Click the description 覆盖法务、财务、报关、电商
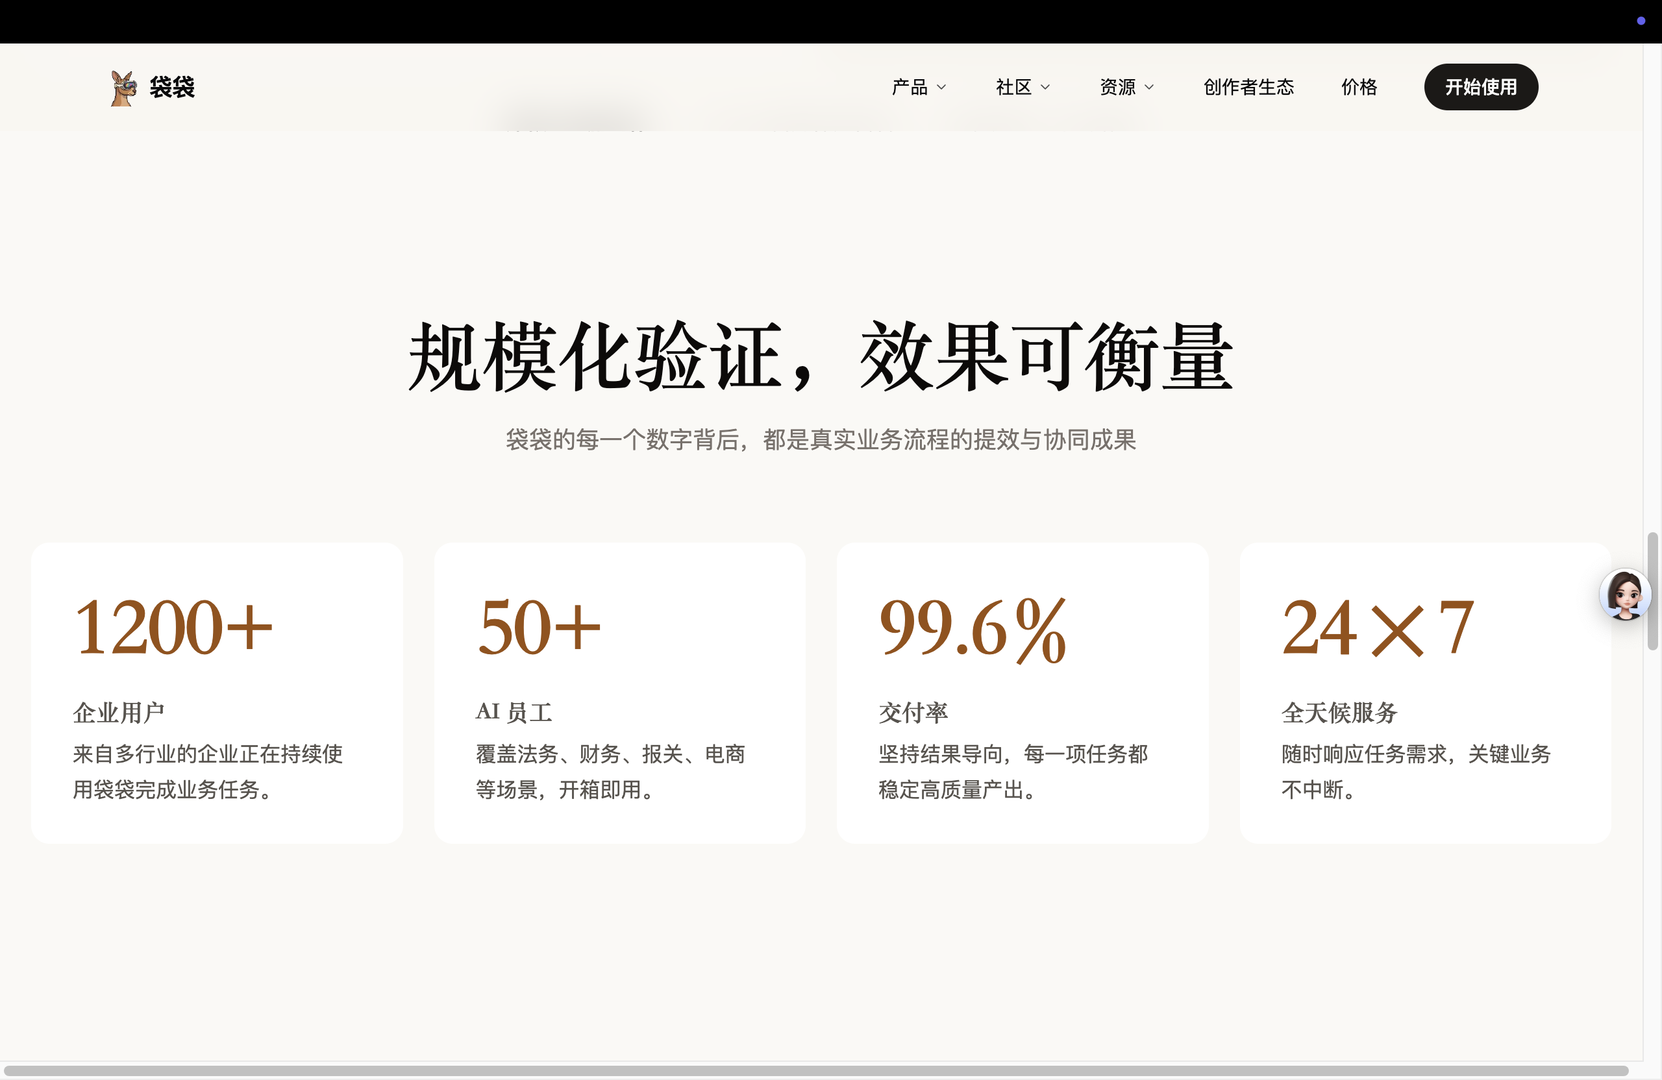The image size is (1662, 1080). [611, 772]
